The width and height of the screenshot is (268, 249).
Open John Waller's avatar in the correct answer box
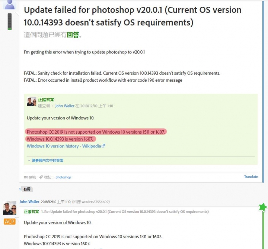click(31, 102)
